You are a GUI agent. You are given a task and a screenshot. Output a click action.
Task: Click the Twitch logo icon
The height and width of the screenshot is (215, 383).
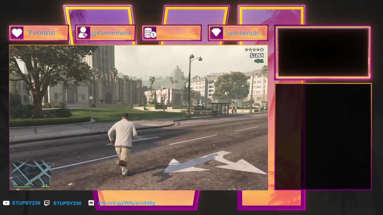click(x=47, y=203)
